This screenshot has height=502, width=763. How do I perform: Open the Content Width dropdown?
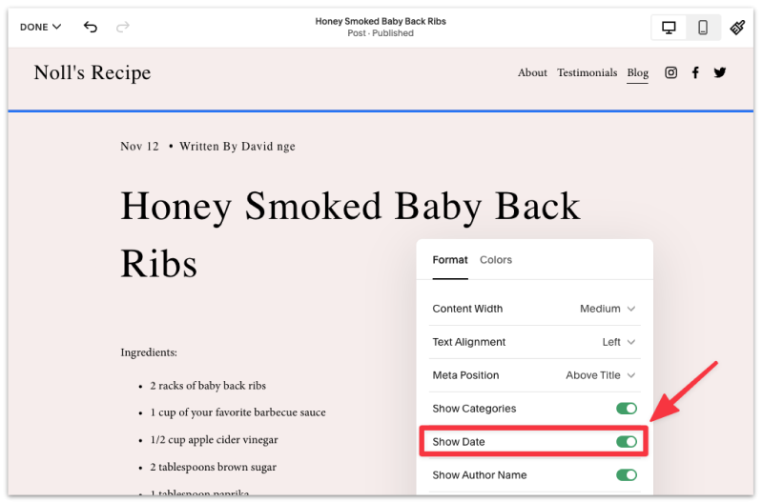tap(608, 309)
